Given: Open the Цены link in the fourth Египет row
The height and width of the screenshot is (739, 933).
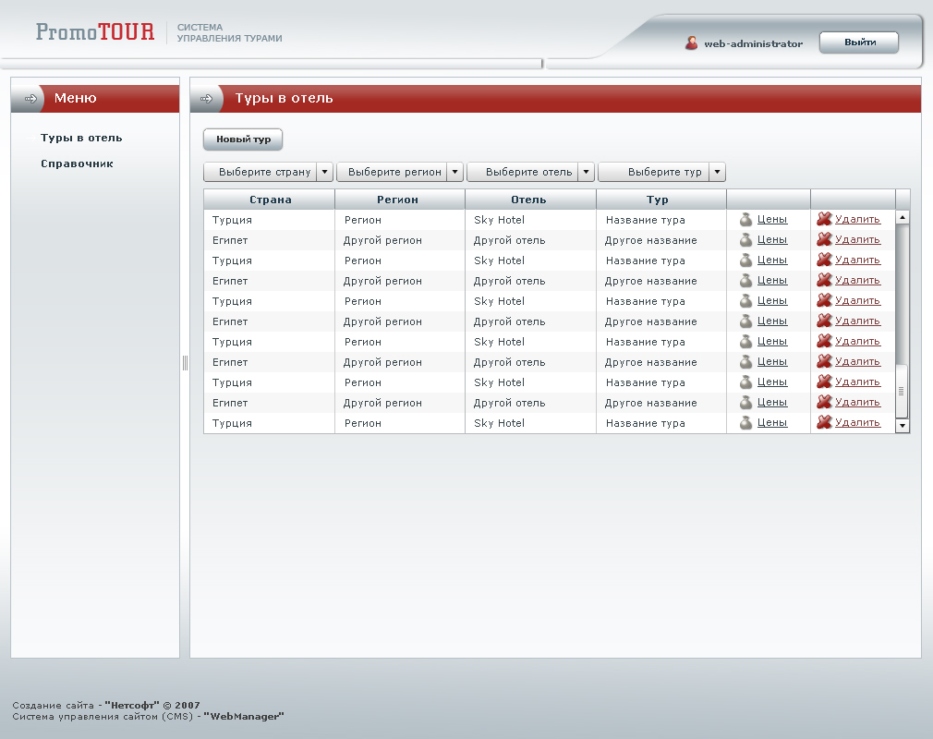Looking at the screenshot, I should click(772, 361).
